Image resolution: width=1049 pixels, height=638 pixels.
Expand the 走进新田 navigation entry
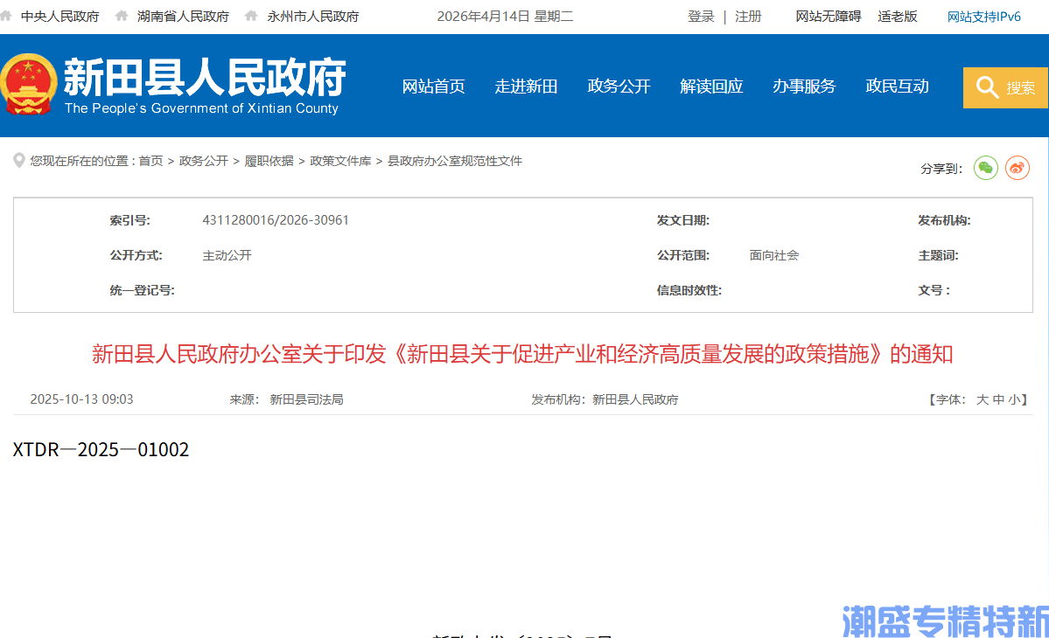click(526, 87)
